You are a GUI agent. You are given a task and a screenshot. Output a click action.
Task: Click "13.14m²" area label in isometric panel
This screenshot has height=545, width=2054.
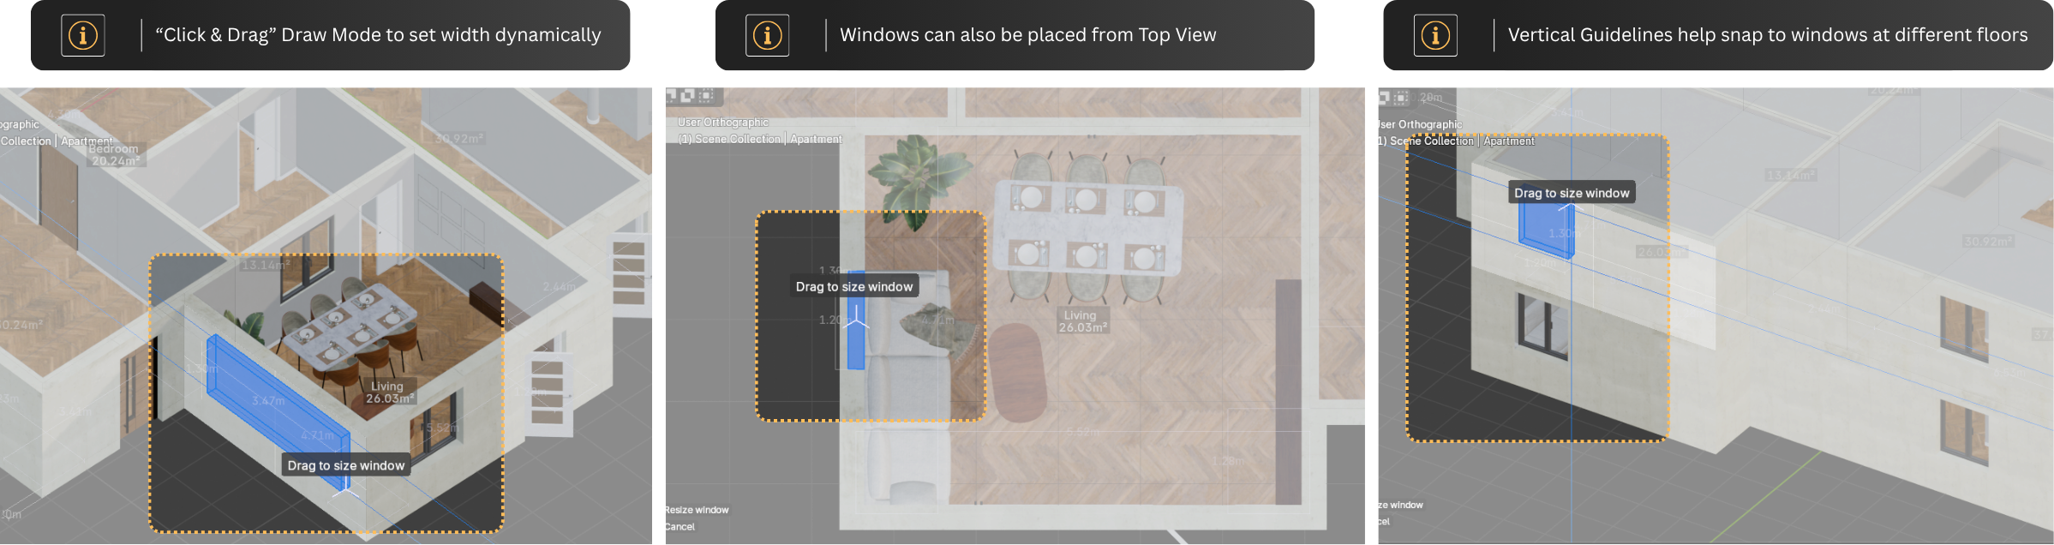point(266,266)
